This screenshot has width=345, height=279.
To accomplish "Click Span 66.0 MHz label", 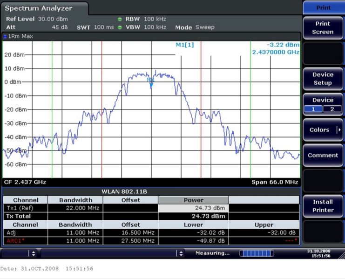I will pos(275,182).
